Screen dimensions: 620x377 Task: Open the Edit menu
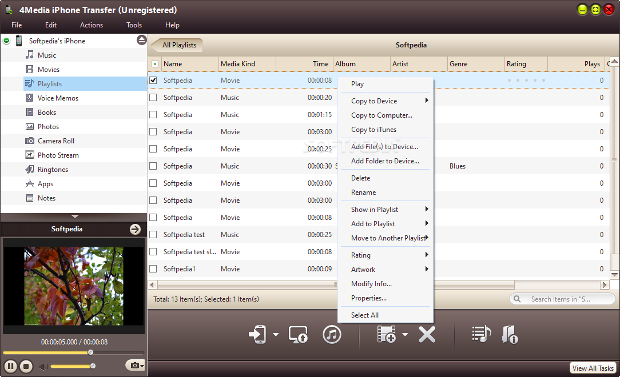click(50, 25)
